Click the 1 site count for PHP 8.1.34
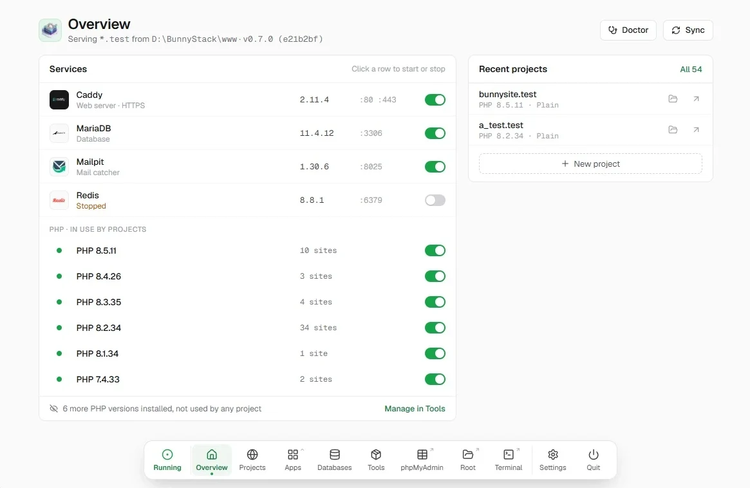Viewport: 750px width, 488px height. tap(314, 353)
